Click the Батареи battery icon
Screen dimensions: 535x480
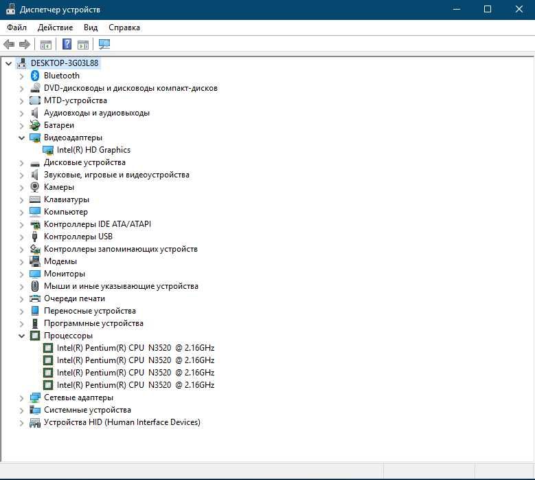tap(35, 125)
